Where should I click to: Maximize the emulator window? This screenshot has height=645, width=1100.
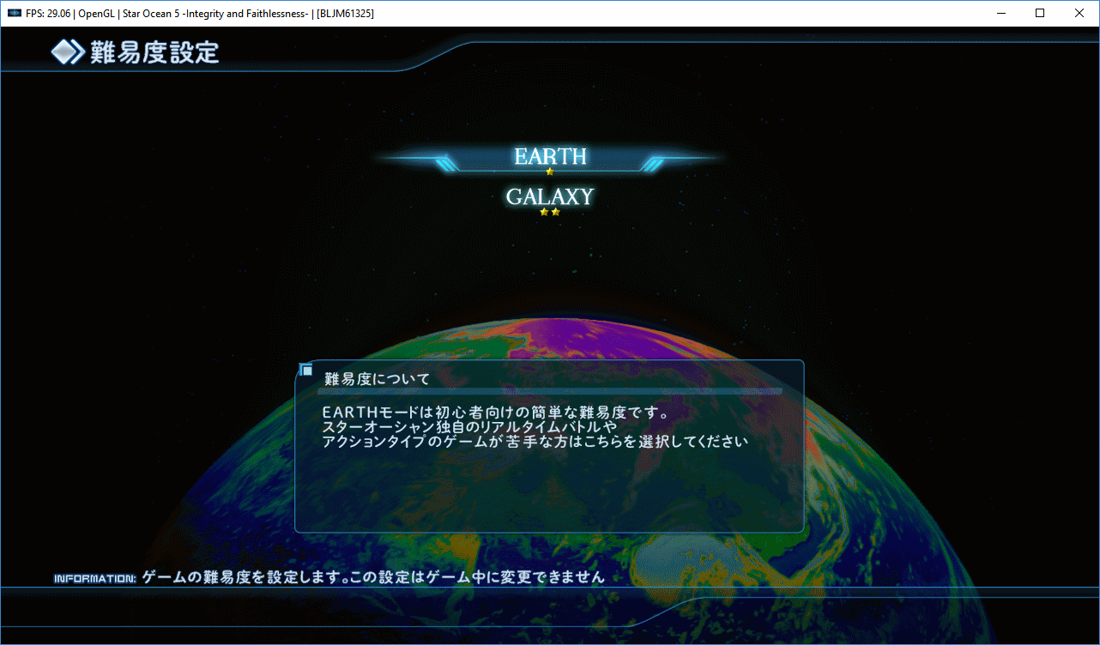pyautogui.click(x=1040, y=13)
